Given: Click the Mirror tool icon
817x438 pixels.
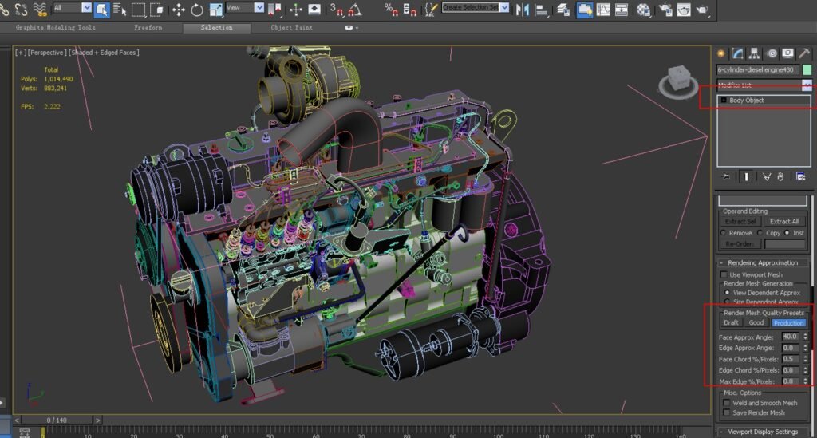Looking at the screenshot, I should pos(522,10).
